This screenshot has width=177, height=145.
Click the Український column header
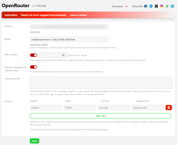[143, 101]
